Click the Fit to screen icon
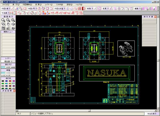The width and height of the screenshot is (160, 116). (x=13, y=24)
